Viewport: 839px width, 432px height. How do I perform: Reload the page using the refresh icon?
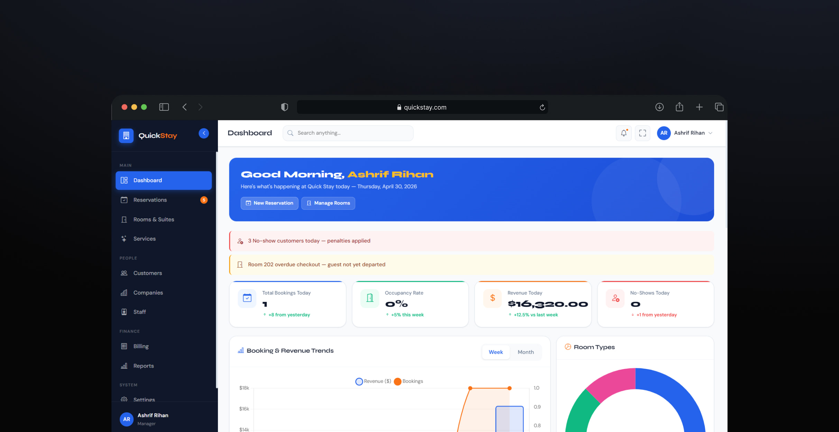tap(542, 107)
